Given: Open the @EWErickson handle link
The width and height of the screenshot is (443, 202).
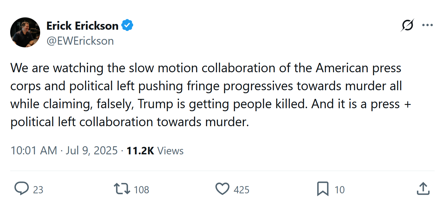Looking at the screenshot, I should (x=80, y=41).
